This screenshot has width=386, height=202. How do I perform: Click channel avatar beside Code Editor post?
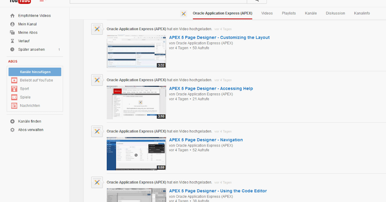(97, 182)
